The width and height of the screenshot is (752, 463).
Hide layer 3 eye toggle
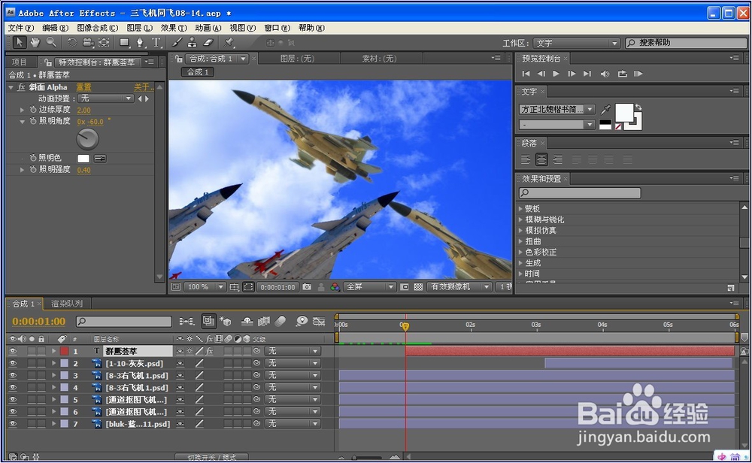(13, 375)
